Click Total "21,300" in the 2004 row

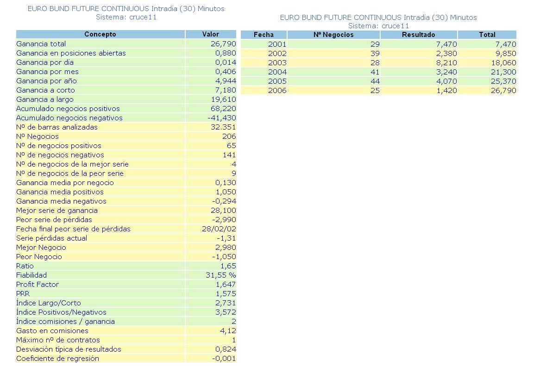coord(503,72)
